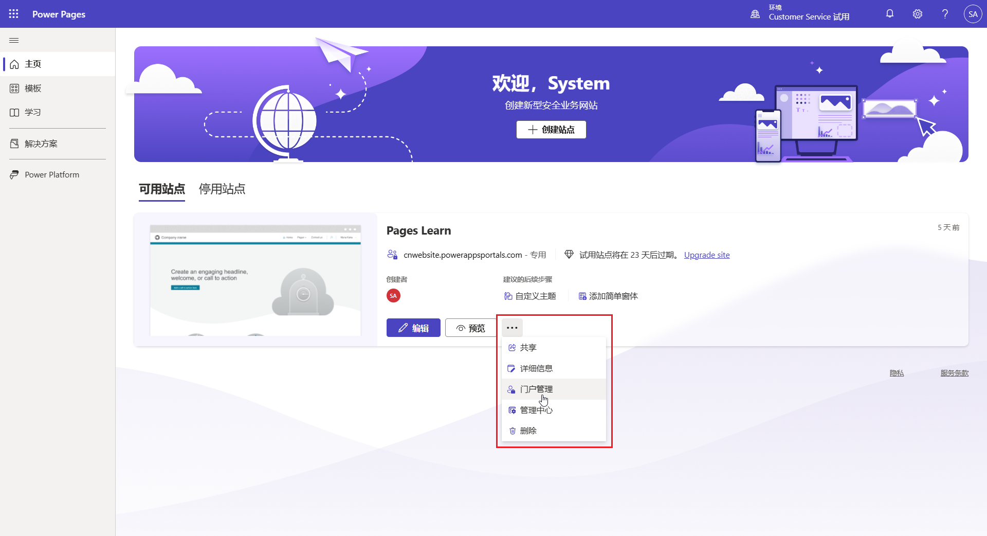Open 解决方案 in the sidebar
Screen dimensions: 987x536
click(58, 144)
